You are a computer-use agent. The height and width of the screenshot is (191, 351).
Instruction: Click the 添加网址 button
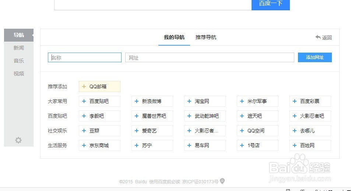[315, 57]
